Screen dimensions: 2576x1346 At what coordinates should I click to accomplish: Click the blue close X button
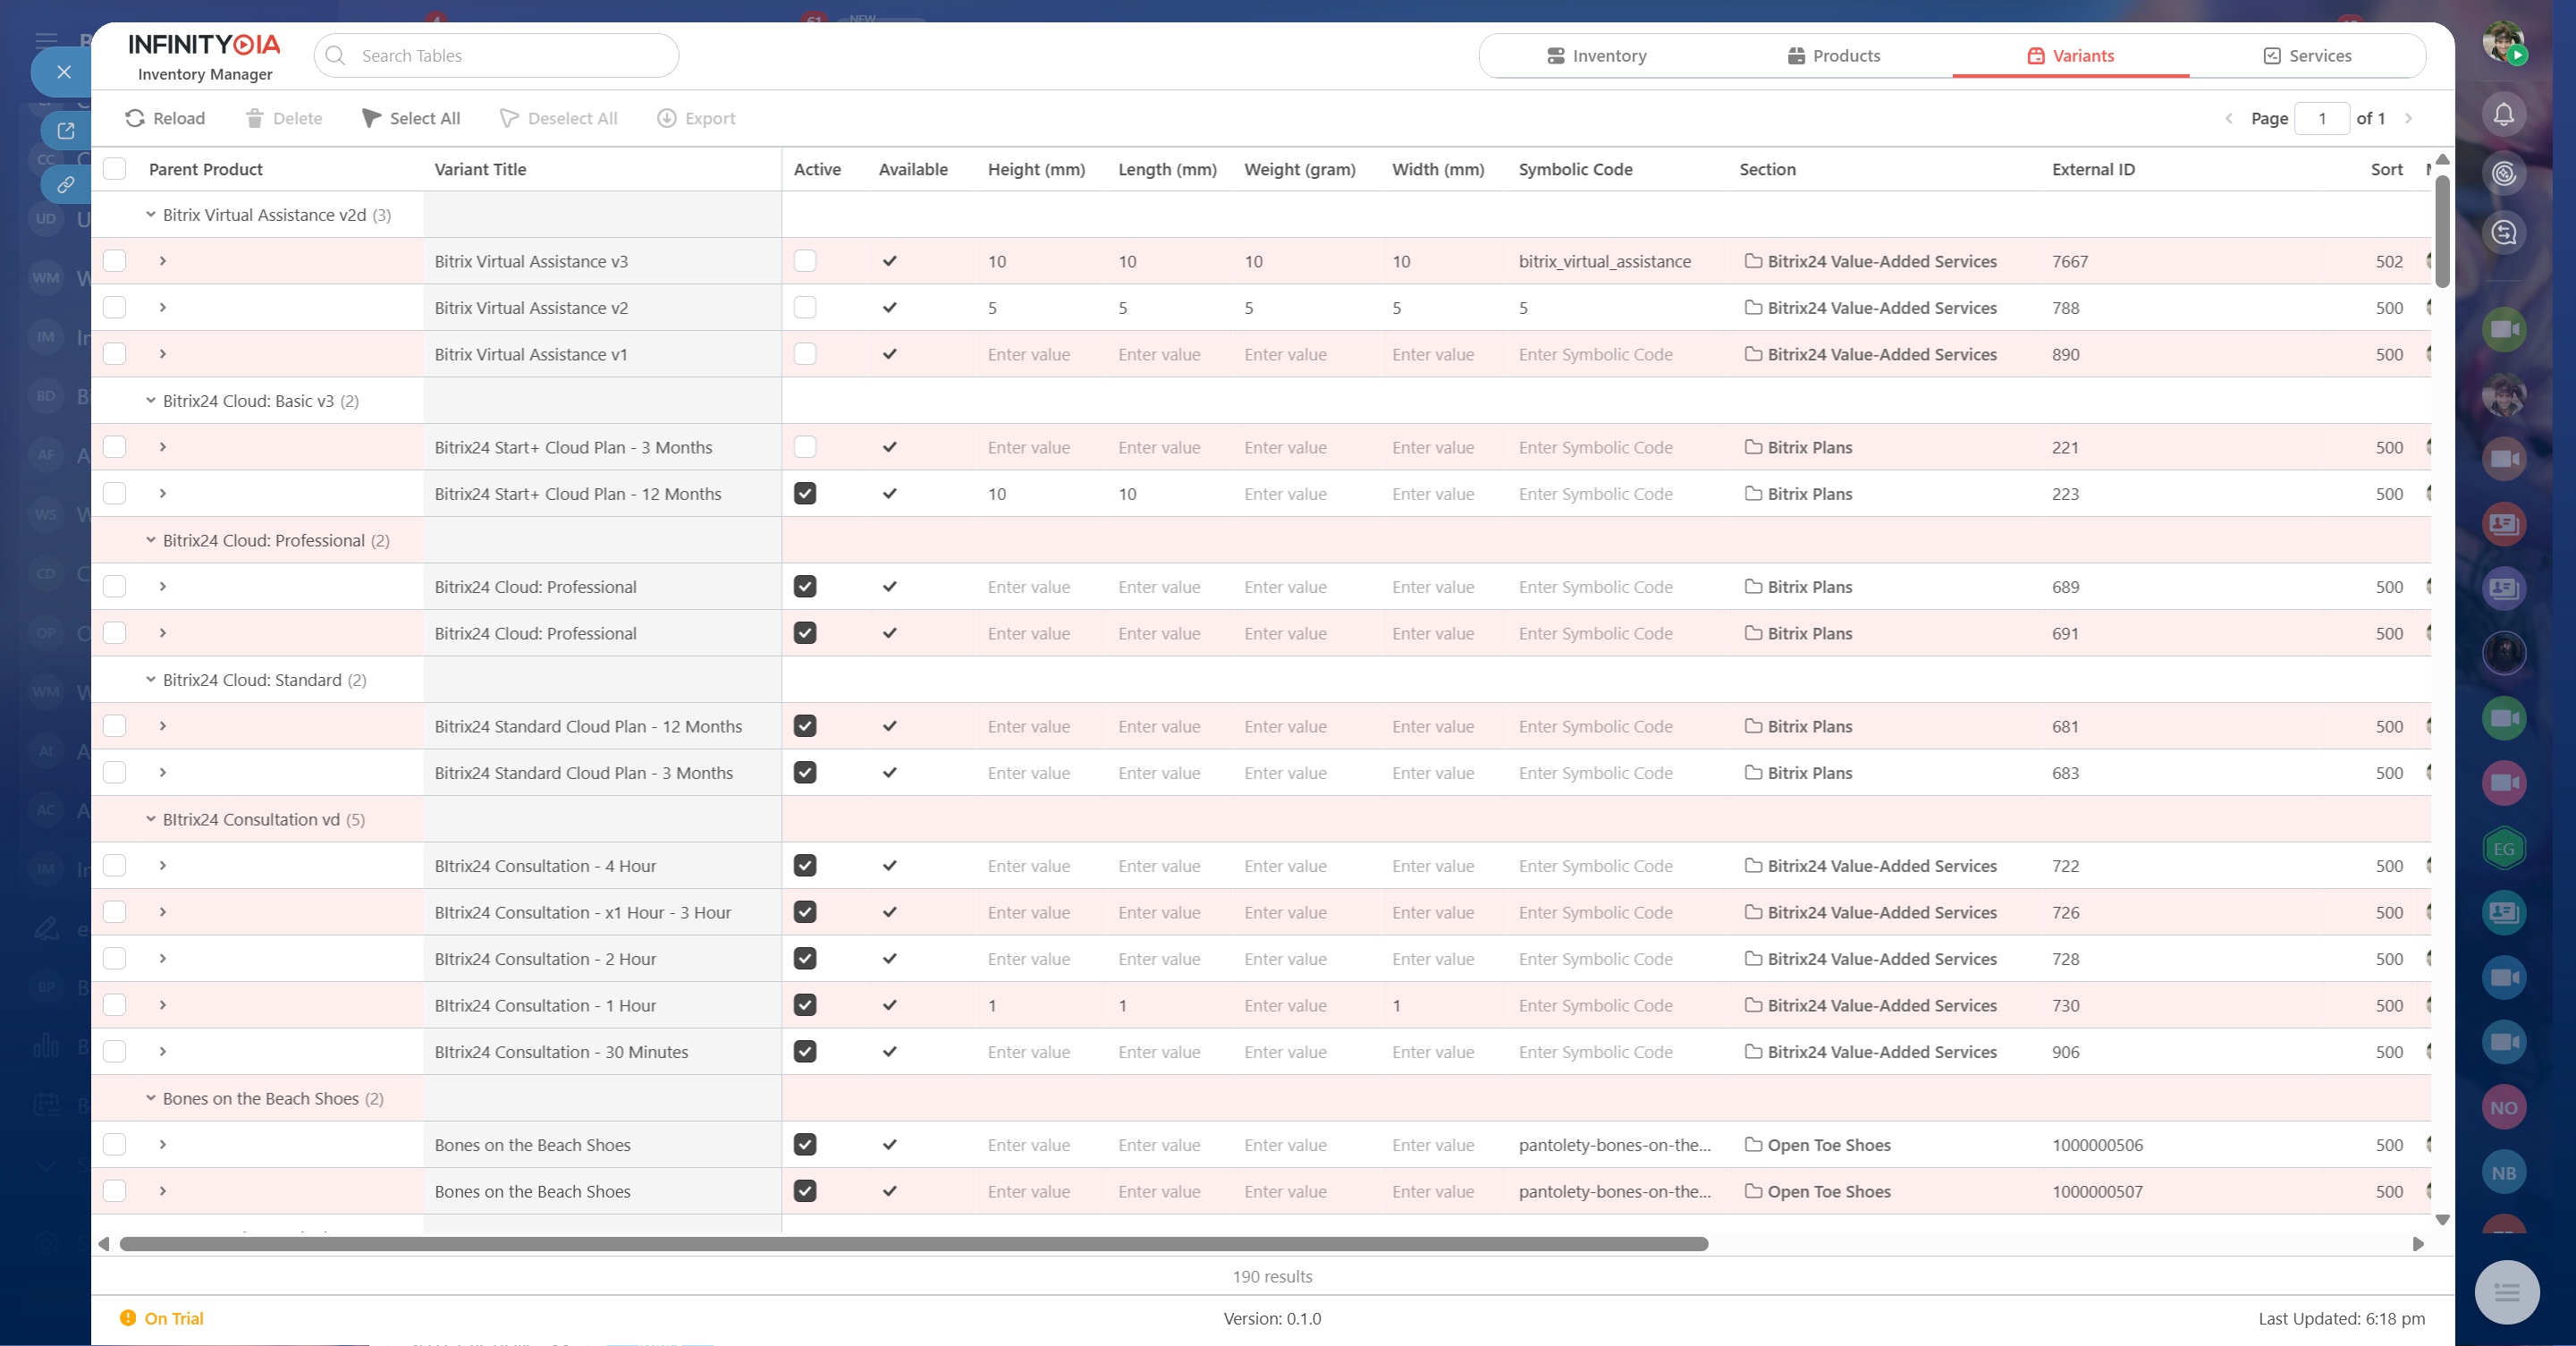click(64, 72)
